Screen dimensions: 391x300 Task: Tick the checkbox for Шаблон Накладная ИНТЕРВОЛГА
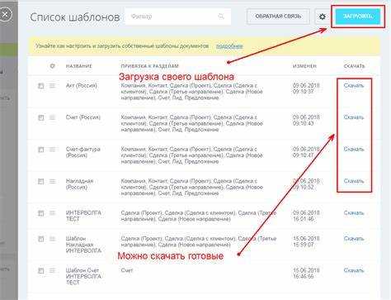click(x=40, y=239)
